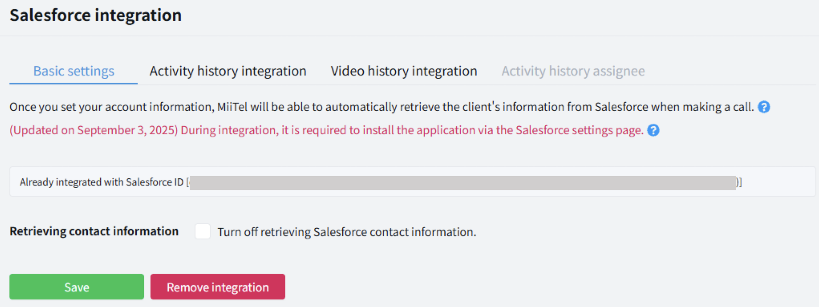Click the 'Once you set your account information' sentence
This screenshot has width=819, height=307.
[381, 107]
